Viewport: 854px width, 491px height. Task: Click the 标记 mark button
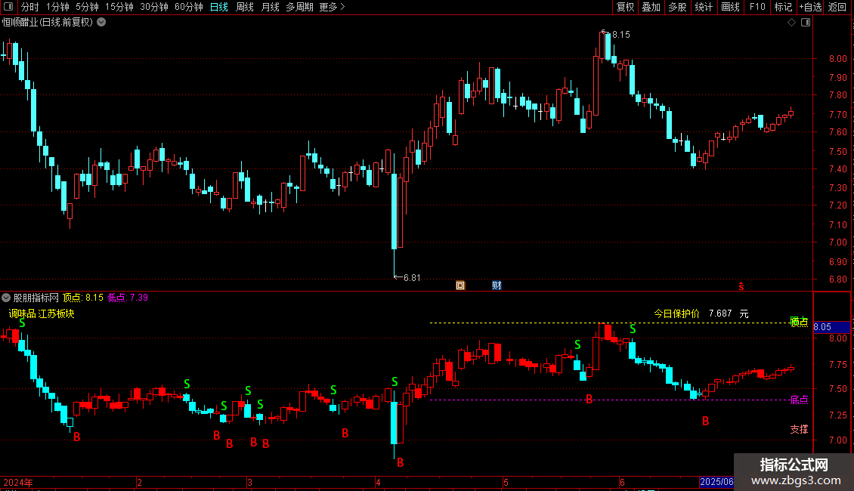click(783, 7)
